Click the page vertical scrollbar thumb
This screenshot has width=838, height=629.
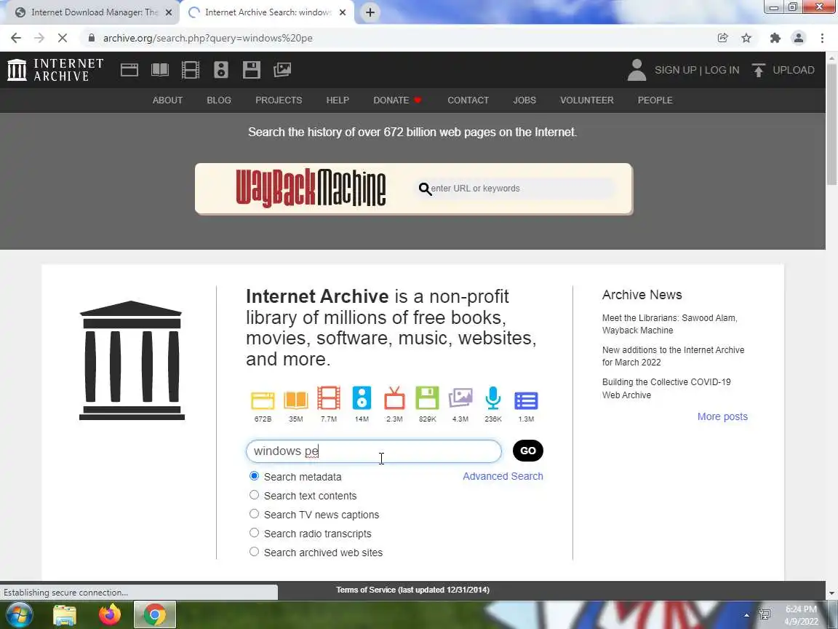pyautogui.click(x=831, y=124)
